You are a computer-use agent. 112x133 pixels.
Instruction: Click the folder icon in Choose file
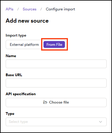tap(45, 102)
